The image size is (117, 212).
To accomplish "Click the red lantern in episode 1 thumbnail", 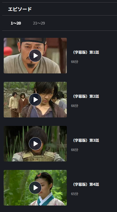I will pos(8,51).
